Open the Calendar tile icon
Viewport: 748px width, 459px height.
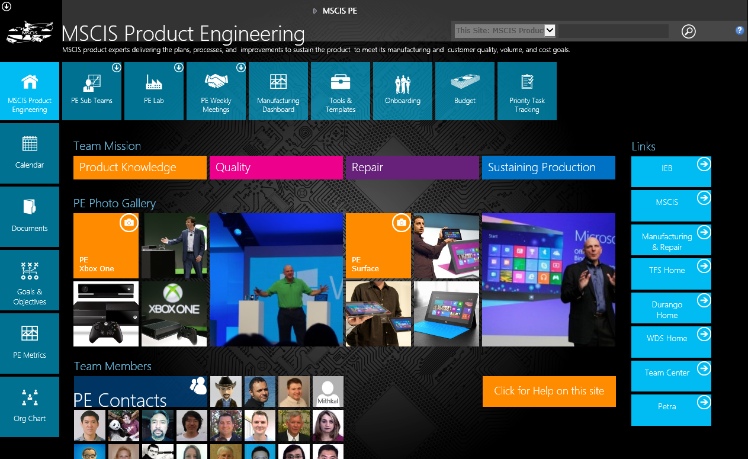pyautogui.click(x=30, y=144)
